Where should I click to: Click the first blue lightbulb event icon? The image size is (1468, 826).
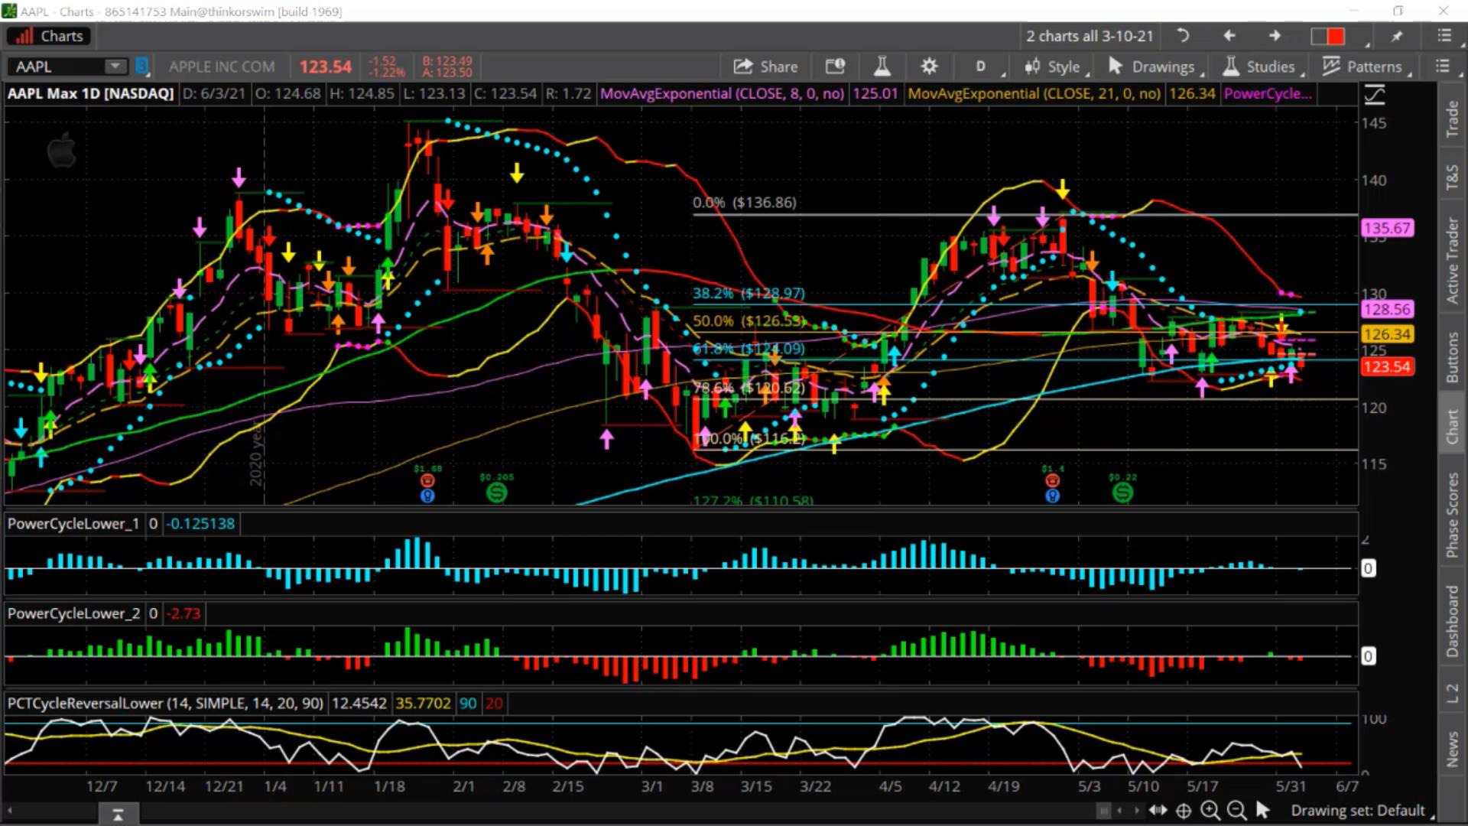[427, 496]
